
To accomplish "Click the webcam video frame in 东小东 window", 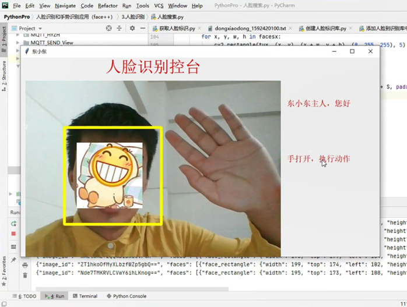I will [x=153, y=168].
